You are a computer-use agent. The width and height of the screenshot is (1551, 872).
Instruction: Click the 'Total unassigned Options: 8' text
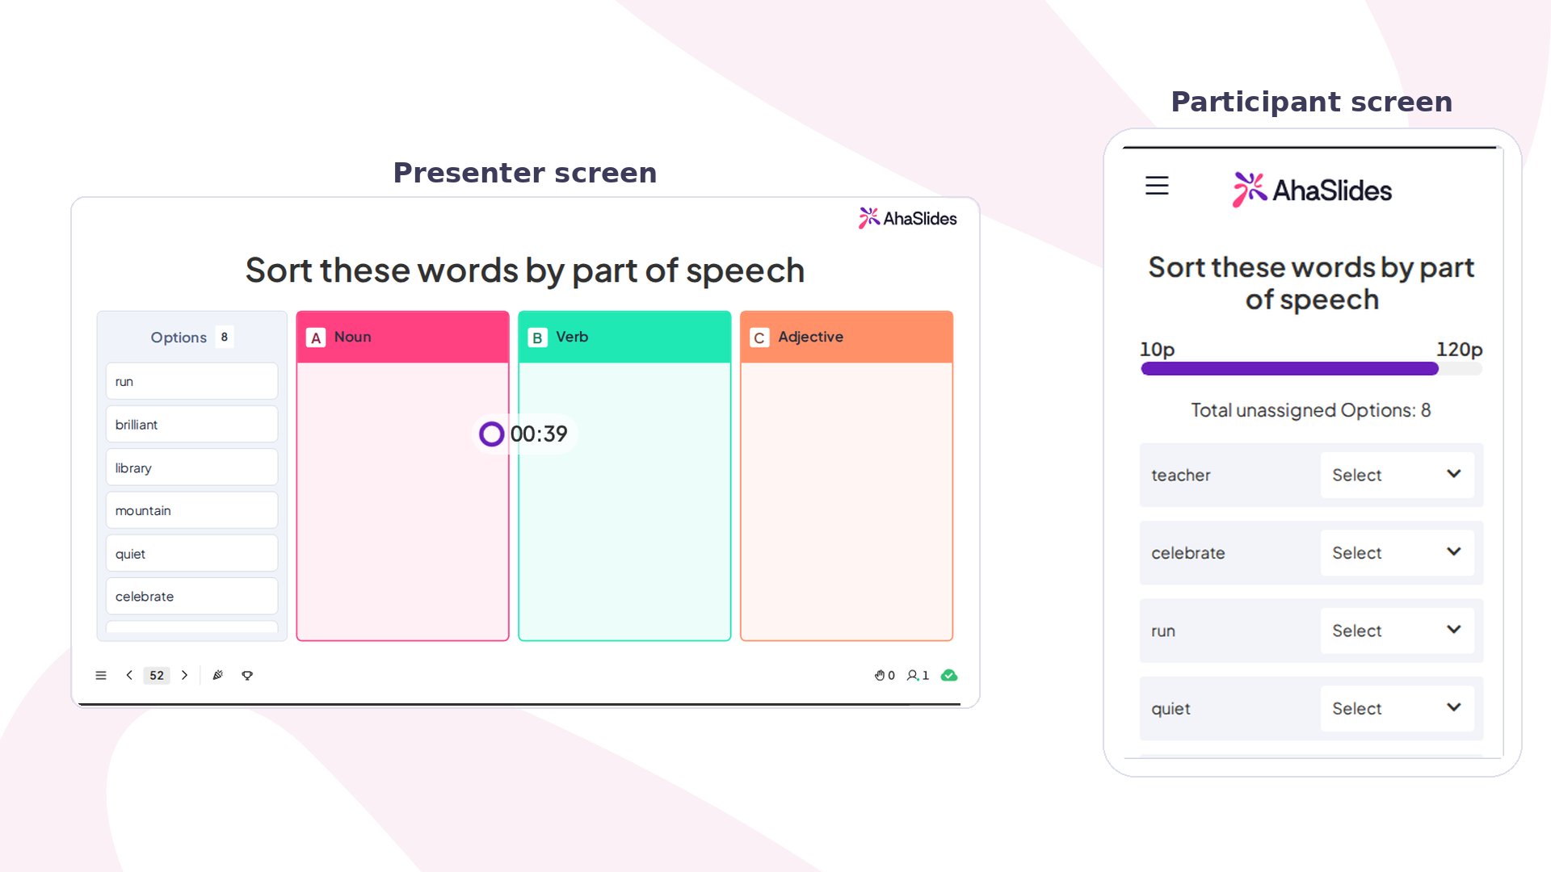[1311, 410]
